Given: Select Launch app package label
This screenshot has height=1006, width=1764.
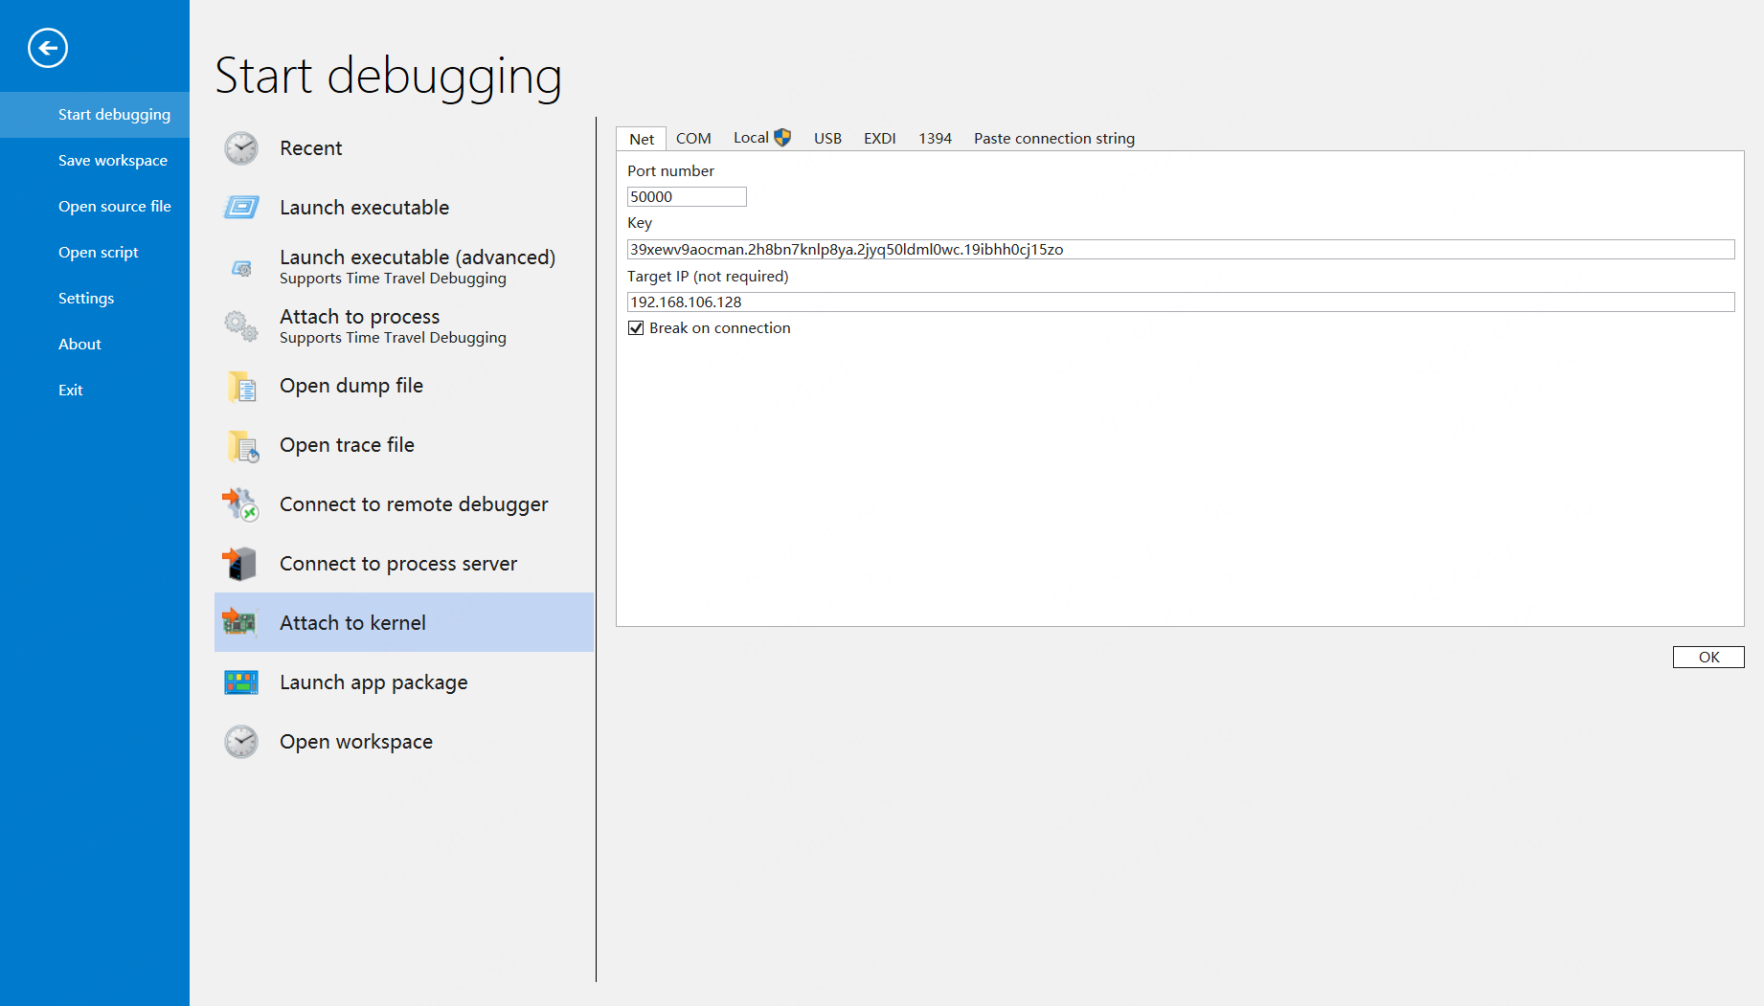Looking at the screenshot, I should coord(373,682).
